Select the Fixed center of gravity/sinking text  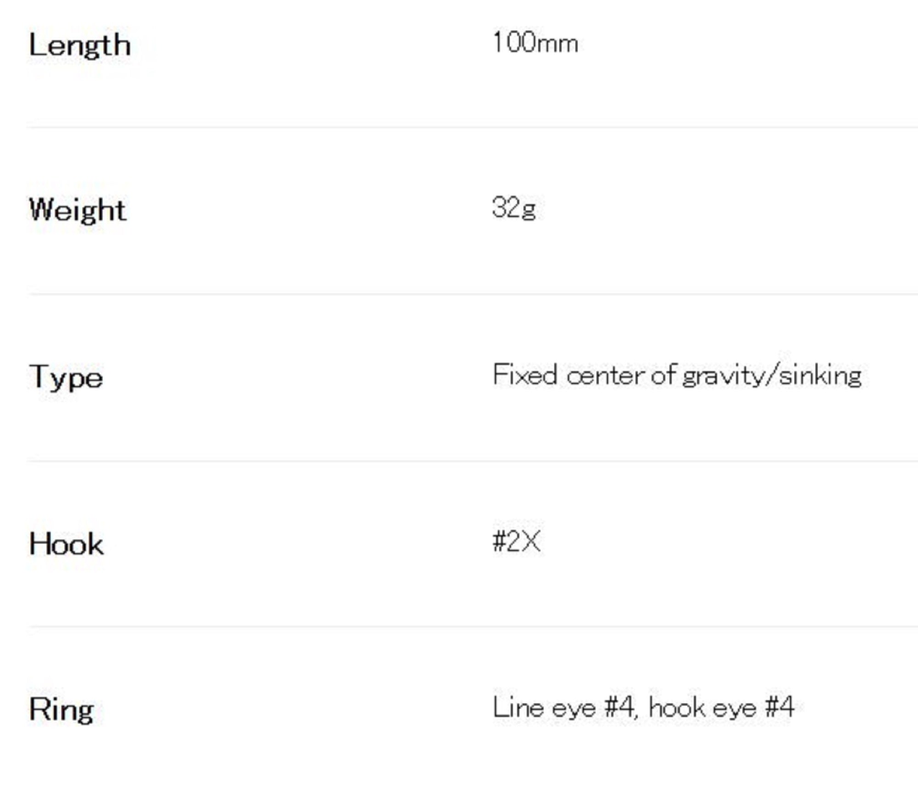677,375
